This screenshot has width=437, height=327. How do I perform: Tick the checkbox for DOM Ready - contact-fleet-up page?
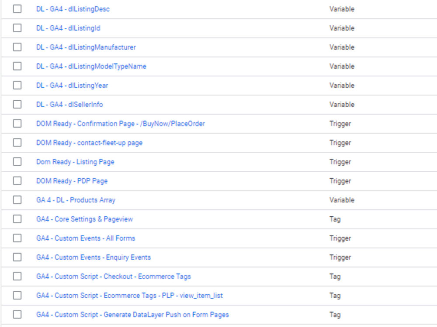(x=17, y=143)
